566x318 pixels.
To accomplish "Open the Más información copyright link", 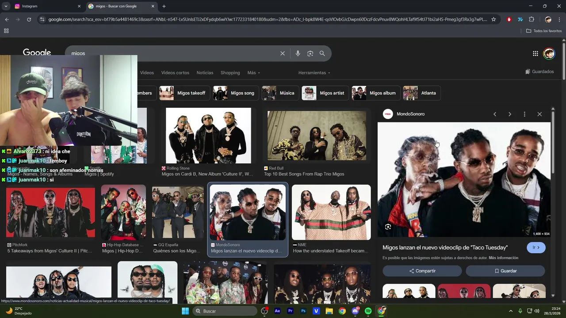I will [x=503, y=258].
